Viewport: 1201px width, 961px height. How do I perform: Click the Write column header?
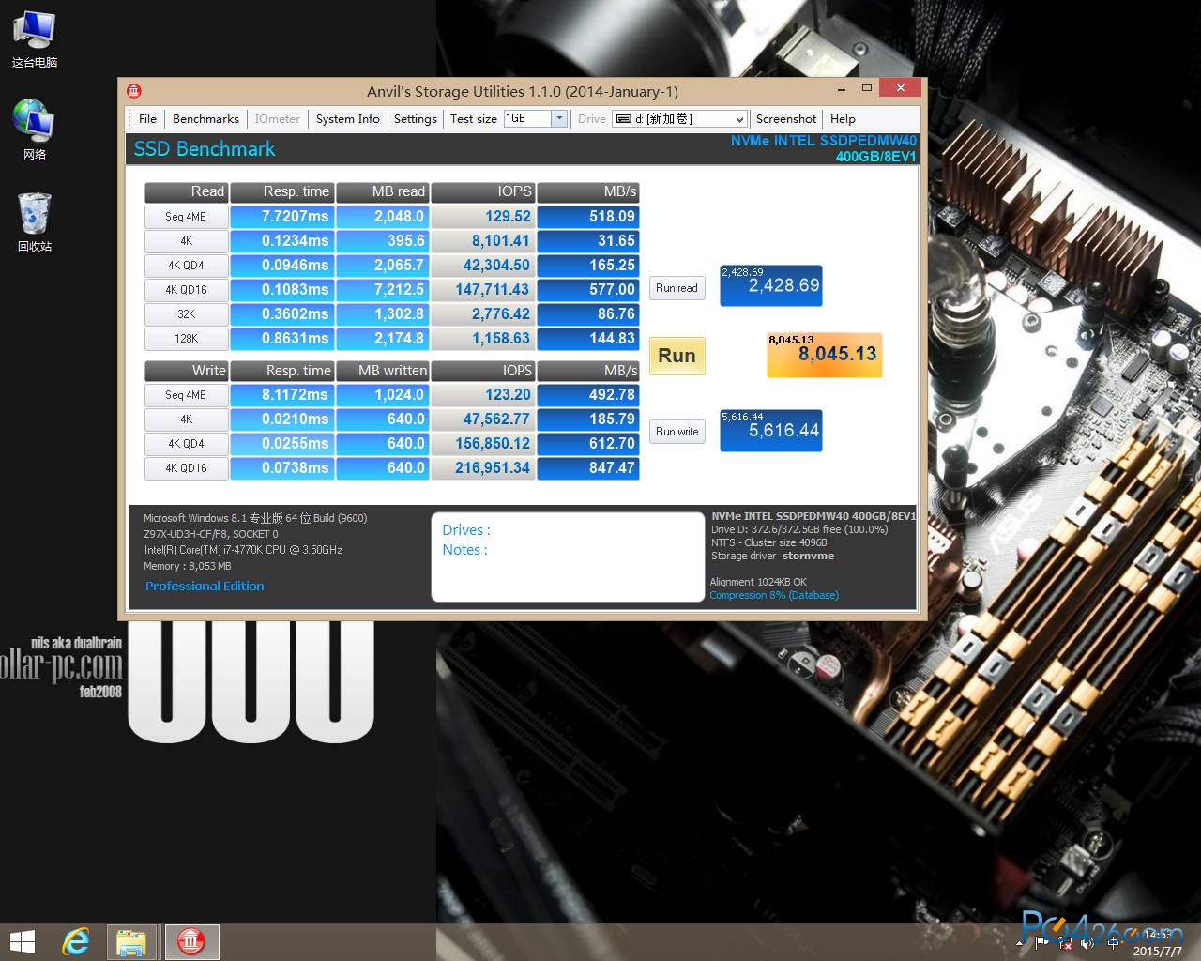pos(186,371)
